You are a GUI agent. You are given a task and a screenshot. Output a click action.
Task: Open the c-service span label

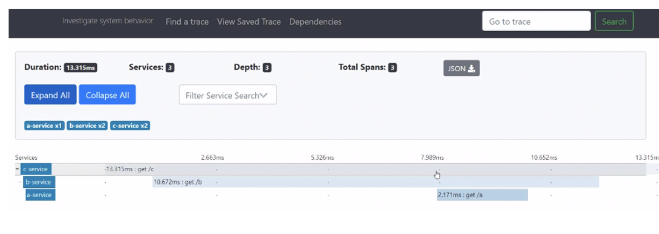point(36,169)
